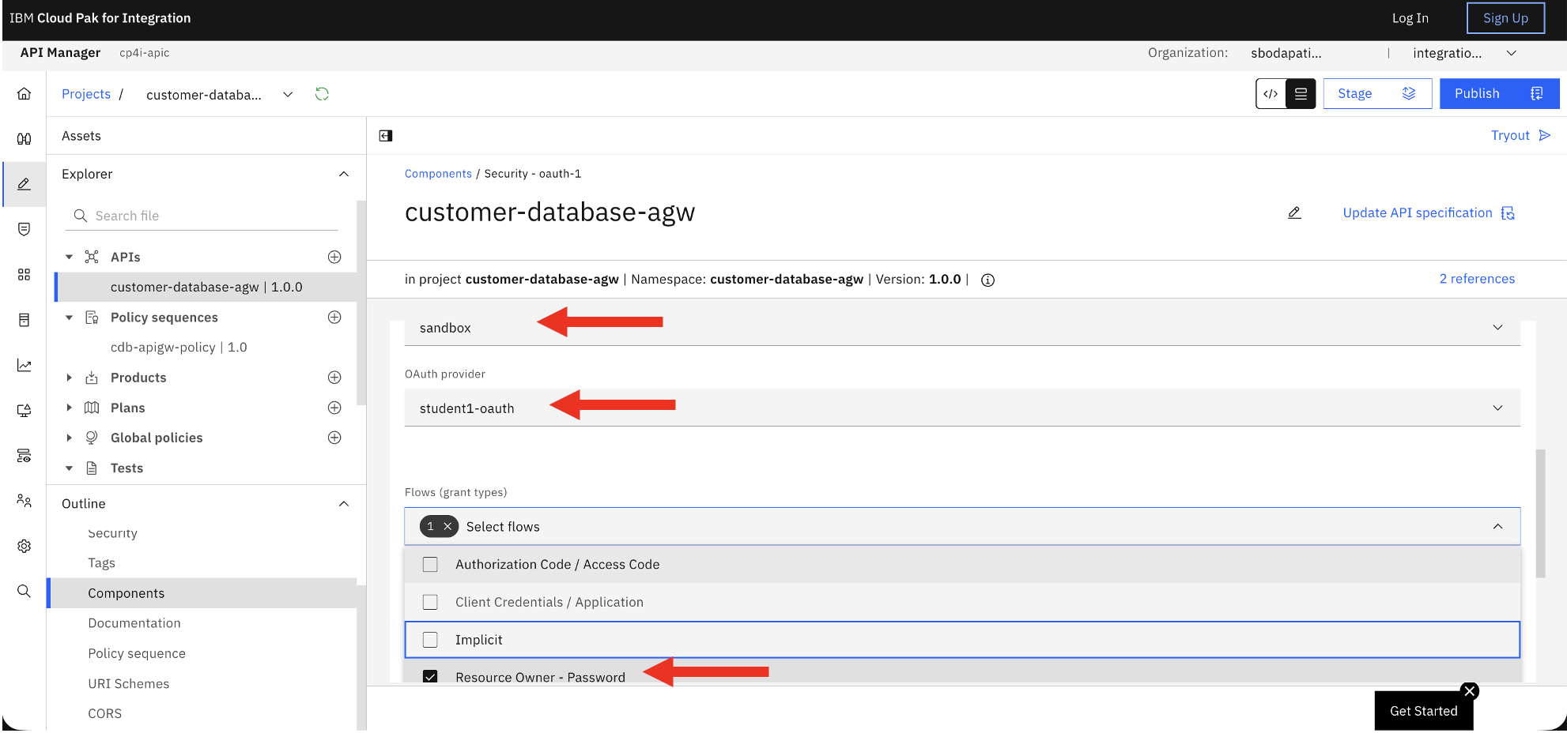This screenshot has height=733, width=1567.
Task: Close the Get Started popup
Action: coord(1470,691)
